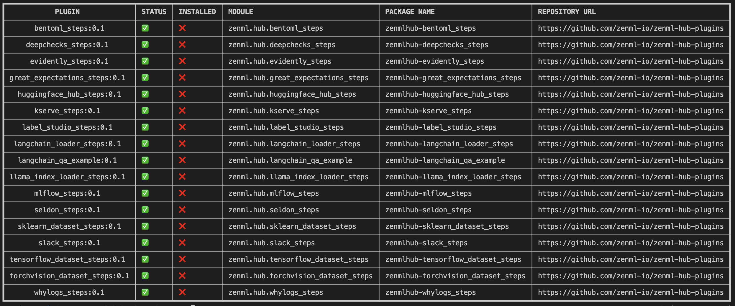Click red X for langchain_qa_example installed
The width and height of the screenshot is (735, 306).
pos(182,160)
